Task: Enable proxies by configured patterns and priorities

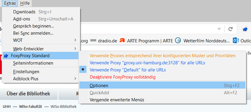Action: 162,56
